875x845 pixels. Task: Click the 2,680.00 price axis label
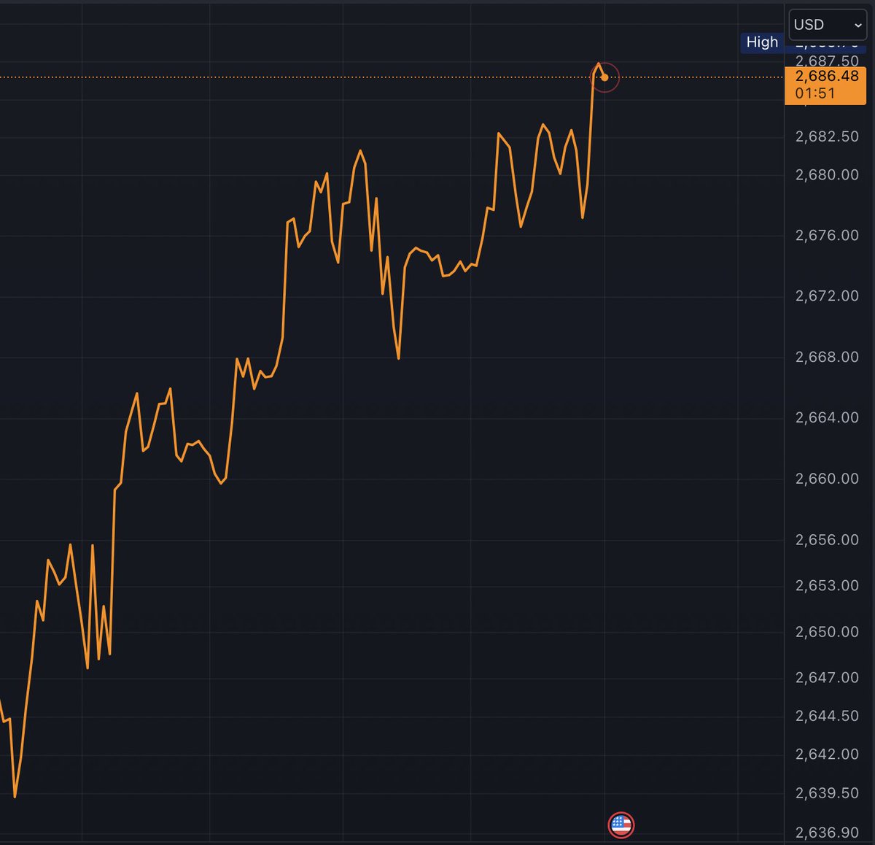pyautogui.click(x=827, y=174)
